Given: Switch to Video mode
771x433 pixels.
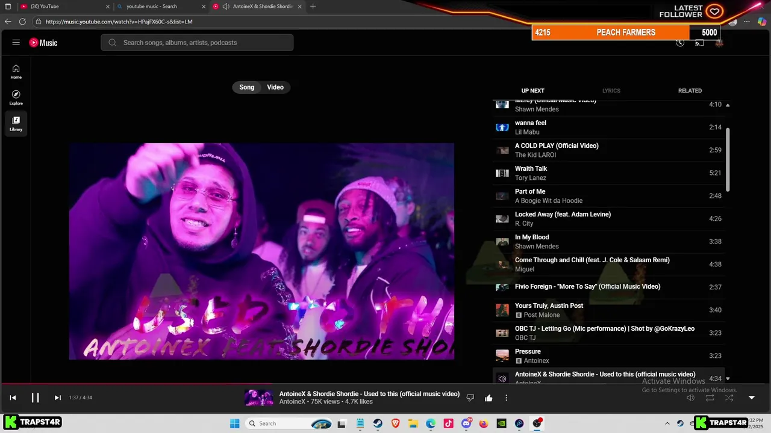Looking at the screenshot, I should (x=275, y=87).
